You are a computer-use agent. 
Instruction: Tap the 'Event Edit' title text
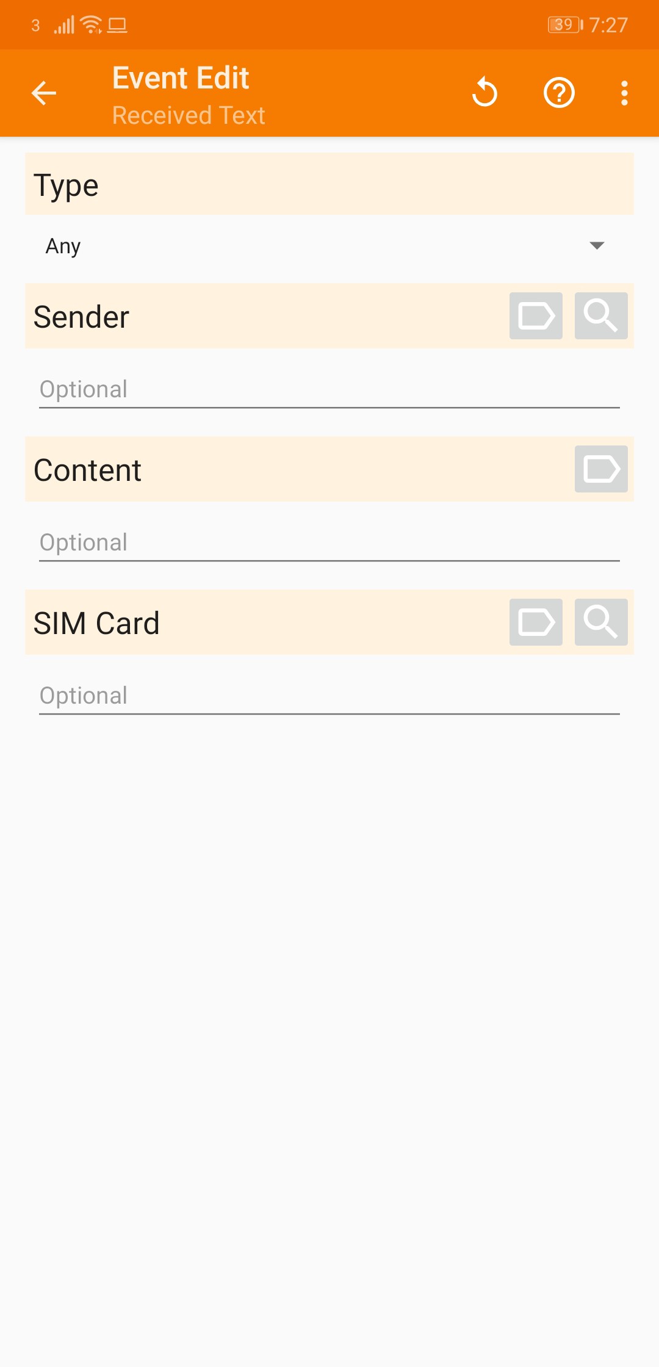coord(181,79)
